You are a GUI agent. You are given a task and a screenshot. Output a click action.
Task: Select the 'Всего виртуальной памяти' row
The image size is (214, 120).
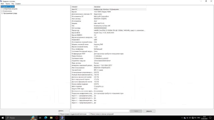[109, 79]
